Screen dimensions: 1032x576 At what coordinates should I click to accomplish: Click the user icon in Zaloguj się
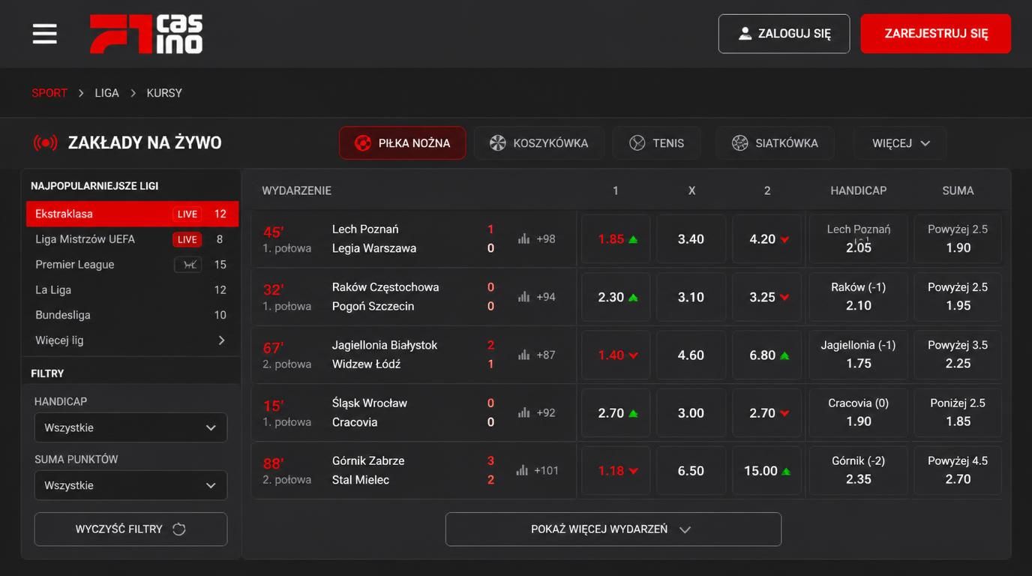[x=745, y=34]
